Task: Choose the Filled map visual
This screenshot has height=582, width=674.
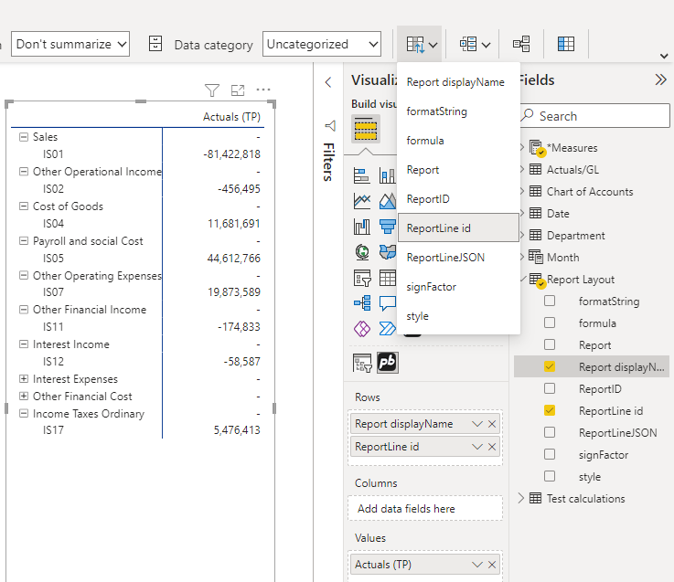Action: pyautogui.click(x=387, y=252)
